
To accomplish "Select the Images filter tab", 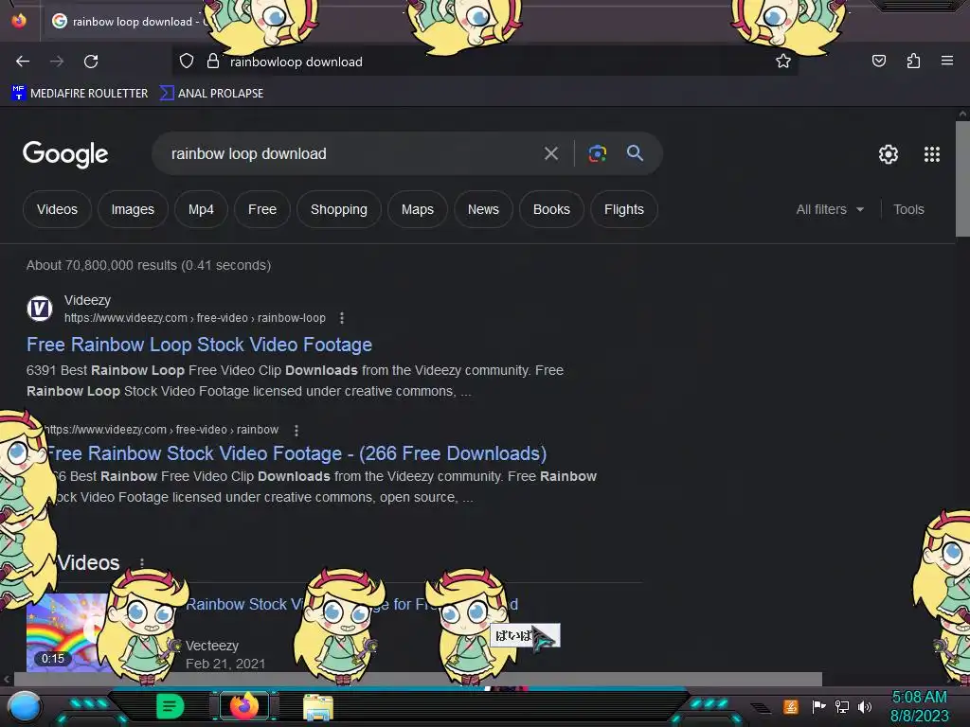I will click(x=133, y=209).
